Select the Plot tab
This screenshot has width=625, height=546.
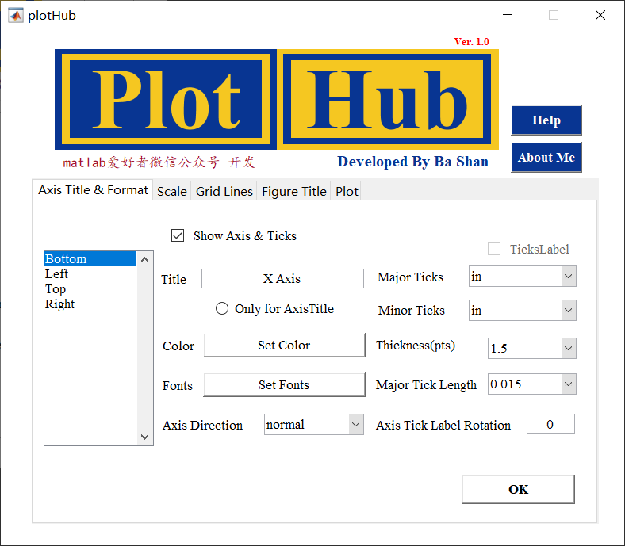click(347, 191)
